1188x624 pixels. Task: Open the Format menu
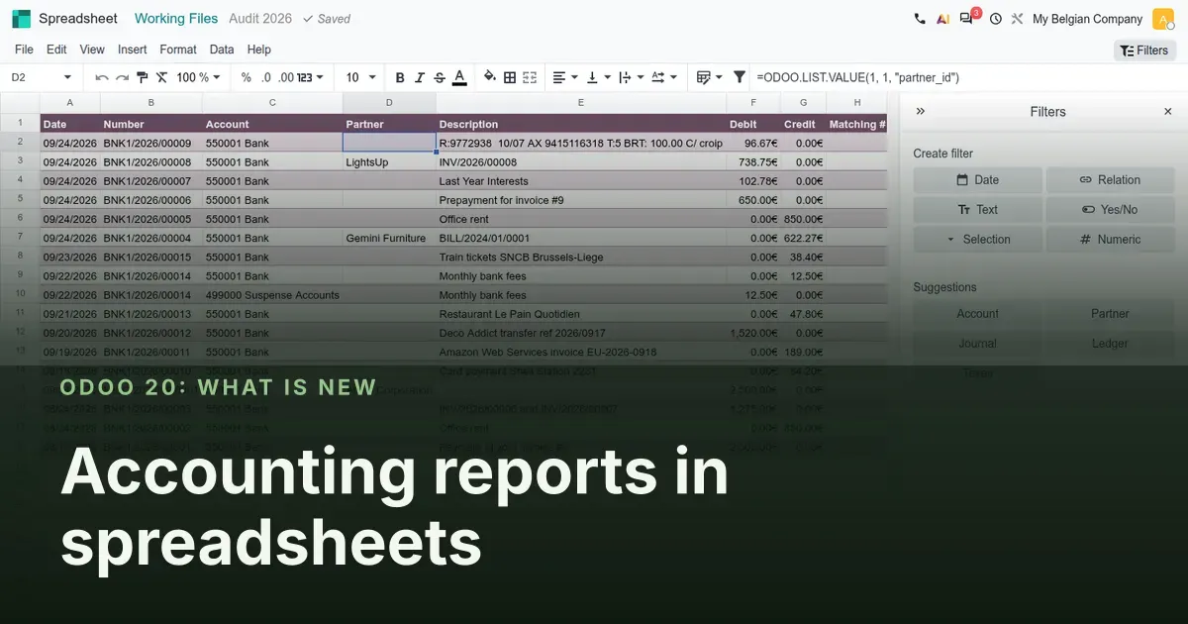pos(178,50)
